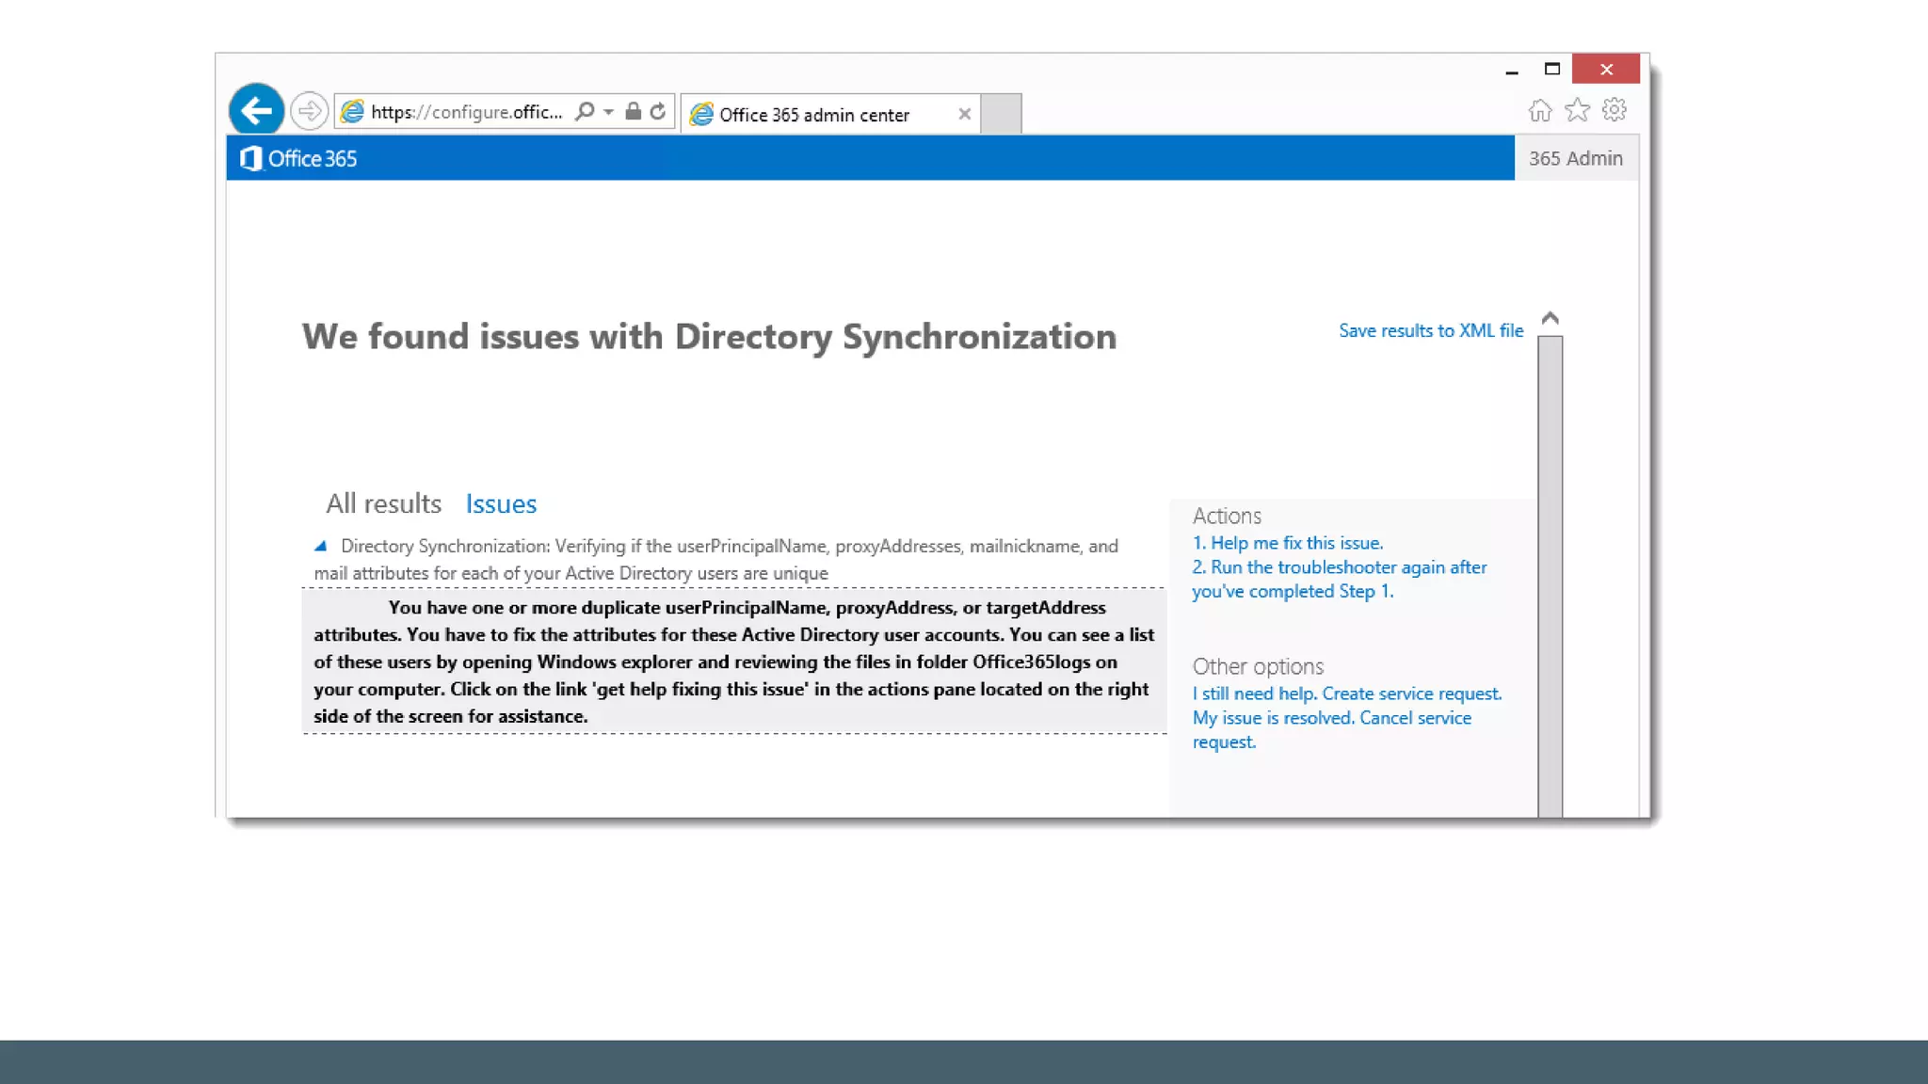Open address bar autocomplete dropdown arrow
Screen dimensions: 1928x1084
pos(609,112)
